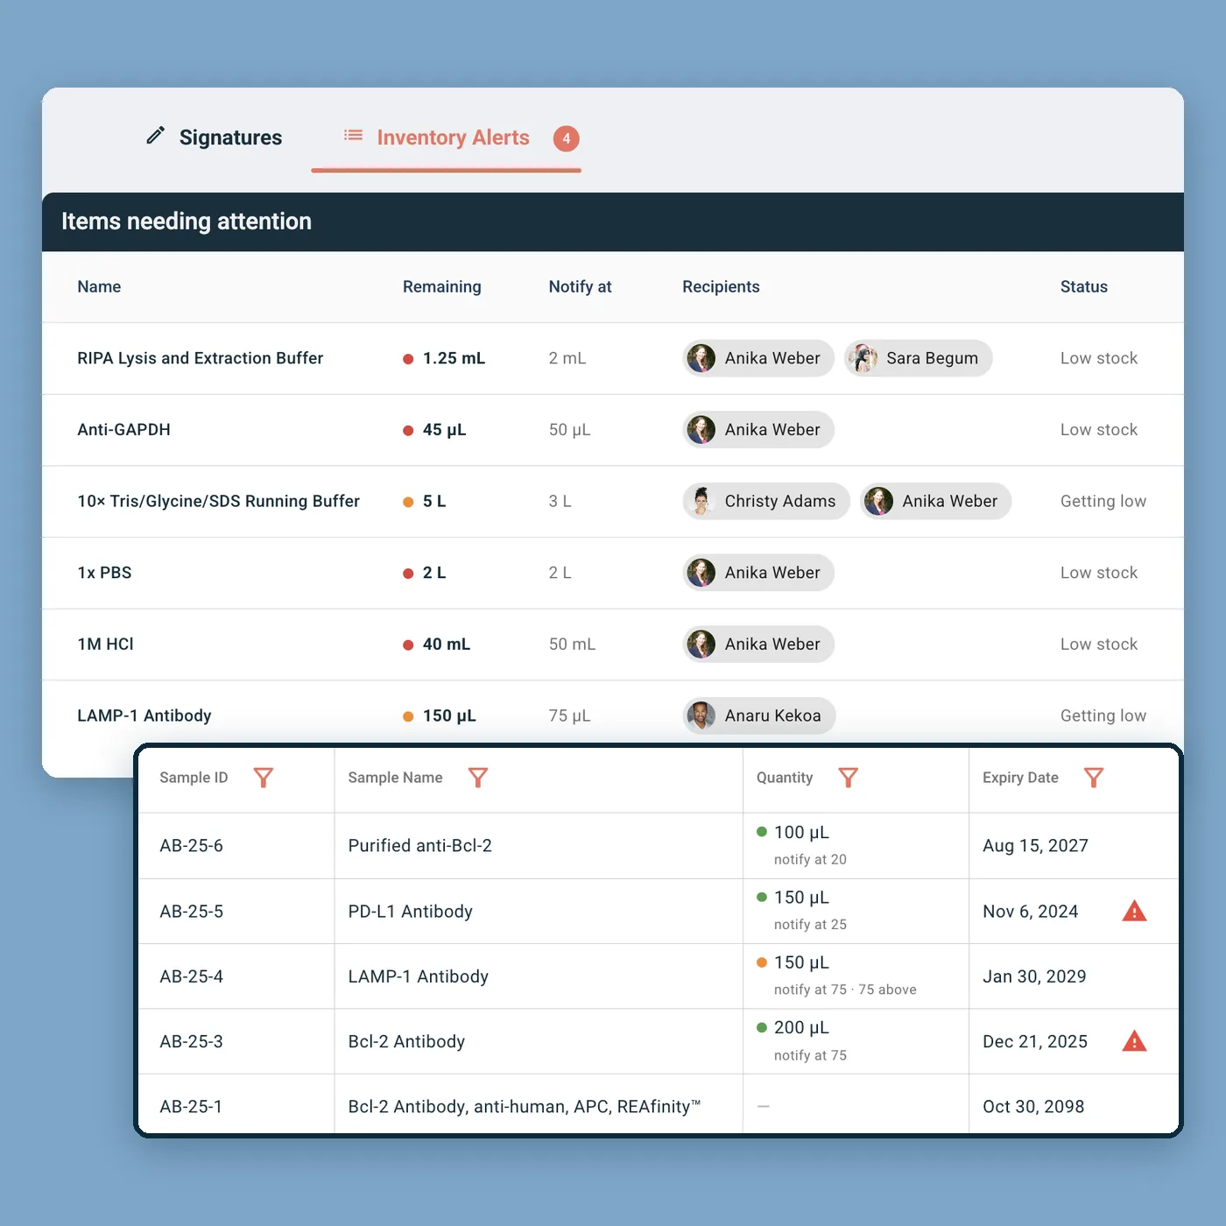Click the orange status dot for Running Buffer
The height and width of the screenshot is (1226, 1226).
(x=408, y=502)
